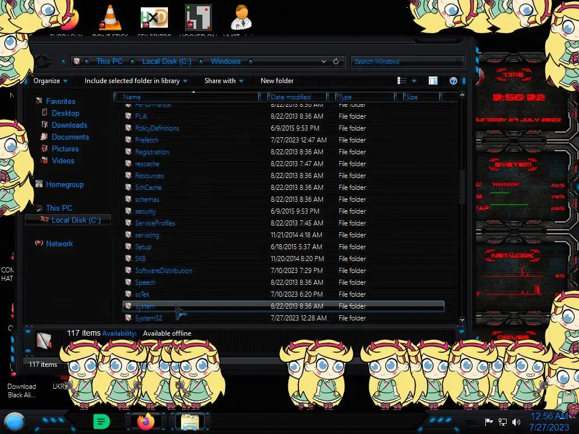Select the Registration folder

coord(152,151)
